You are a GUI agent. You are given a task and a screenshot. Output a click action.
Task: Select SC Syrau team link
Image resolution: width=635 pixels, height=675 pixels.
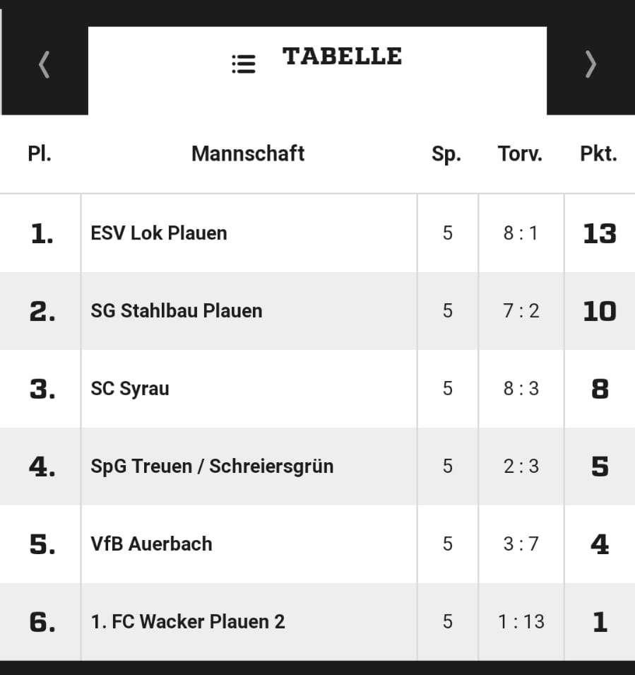[x=130, y=389]
